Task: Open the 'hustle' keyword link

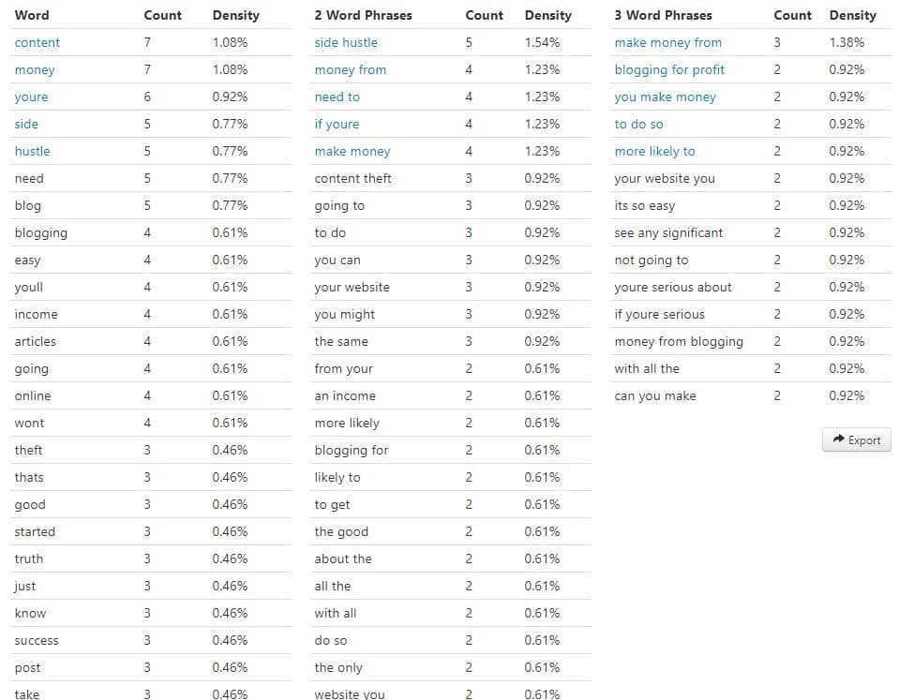Action: (x=33, y=151)
